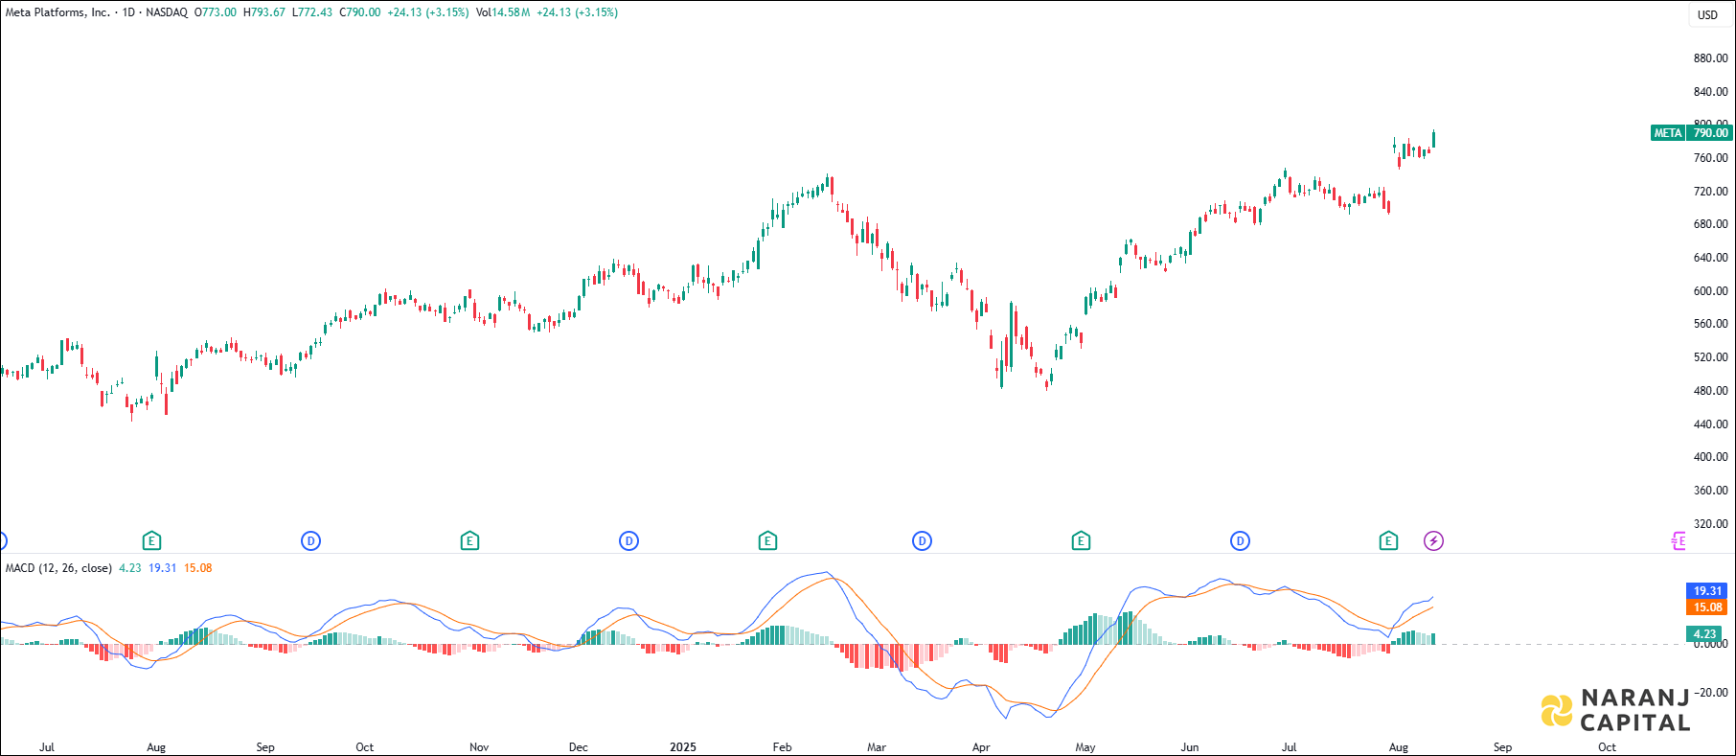Click the blue 19.31 MACD axis label
Screen dimensions: 1736x756
click(1708, 591)
